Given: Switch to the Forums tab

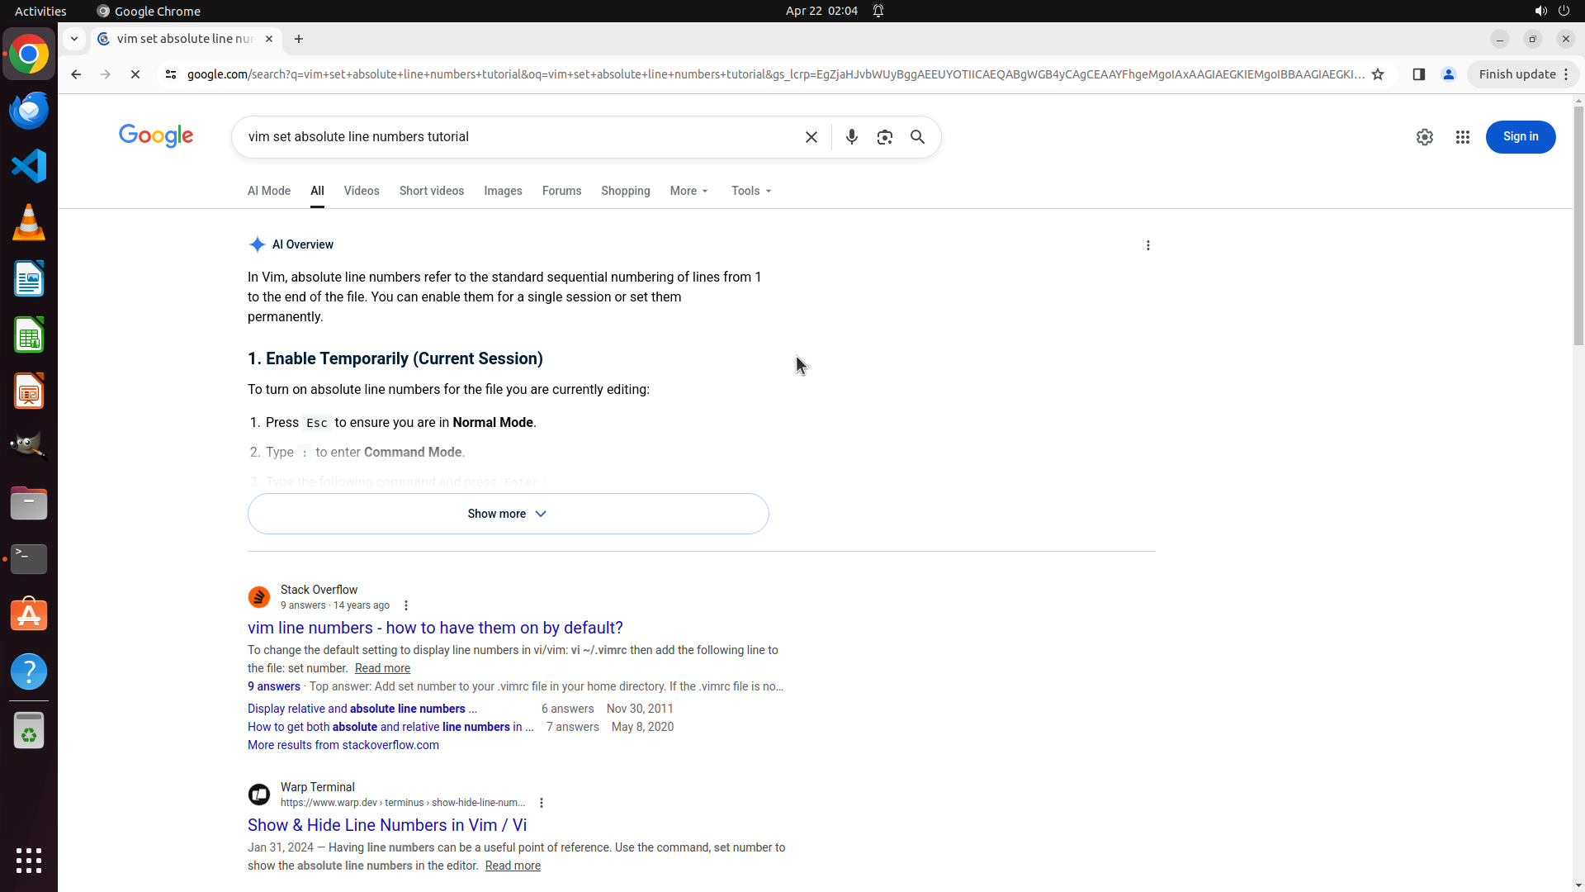Looking at the screenshot, I should (561, 191).
